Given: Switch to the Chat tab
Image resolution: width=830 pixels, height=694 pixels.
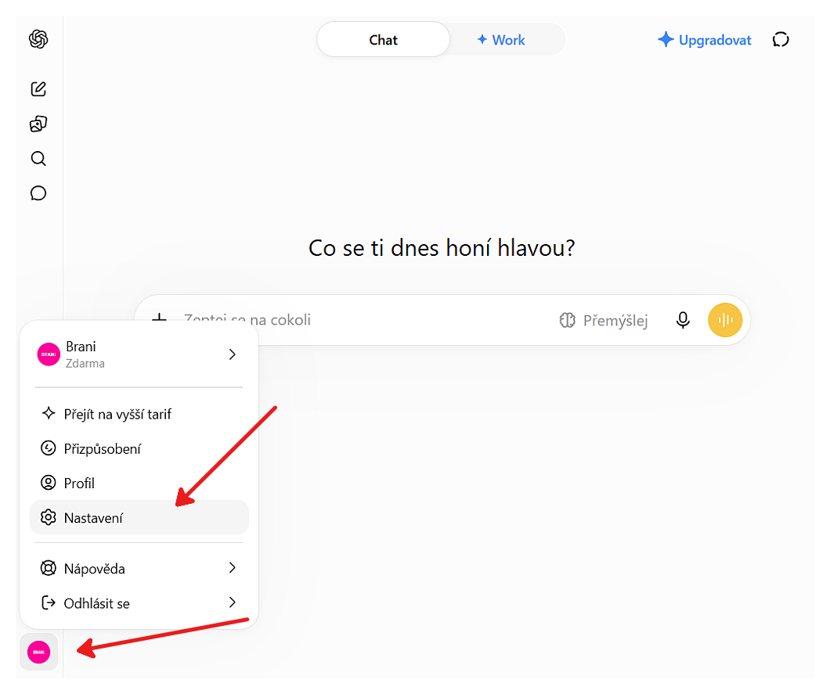Looking at the screenshot, I should point(383,40).
